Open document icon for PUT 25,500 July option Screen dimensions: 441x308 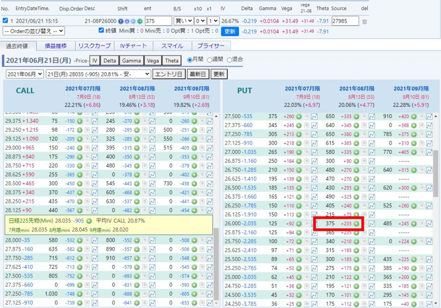(307, 259)
